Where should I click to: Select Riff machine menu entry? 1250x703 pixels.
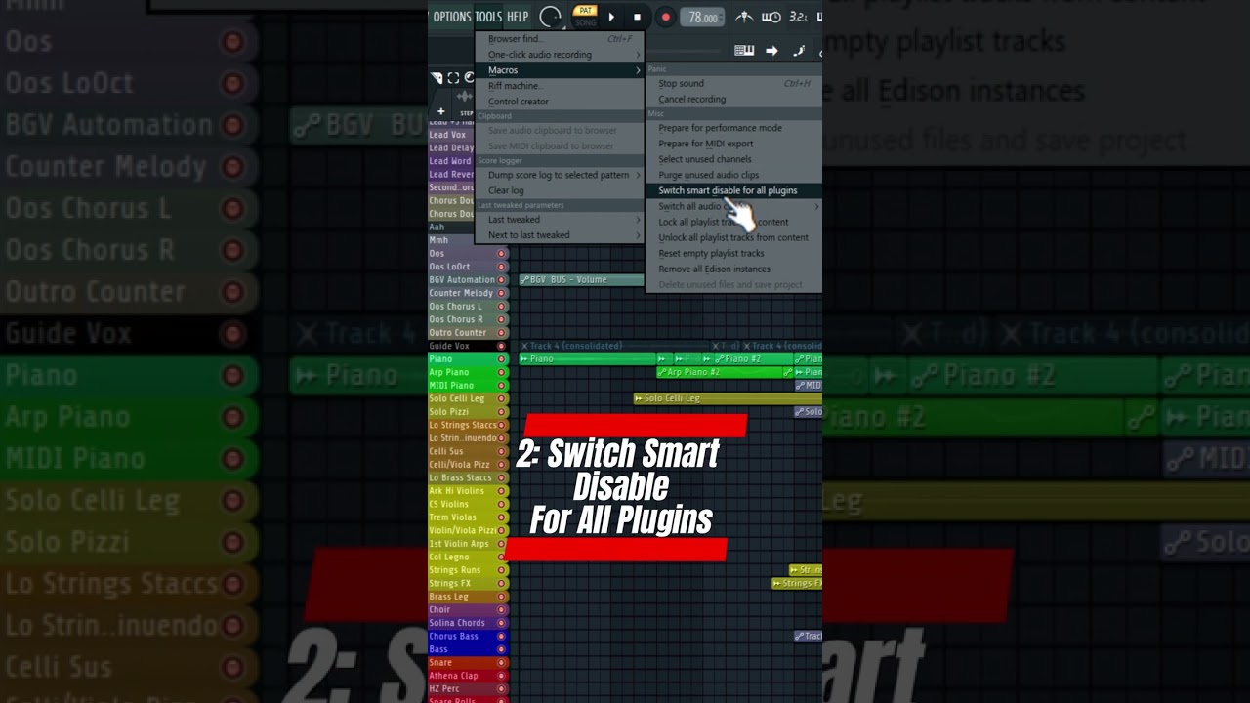(x=560, y=86)
